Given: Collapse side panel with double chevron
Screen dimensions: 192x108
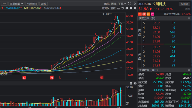Looking at the screenshot, I should [135, 4].
